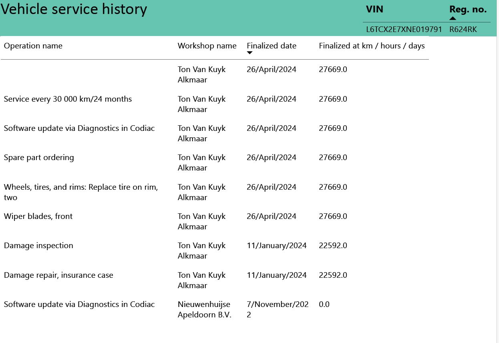Select the Wiper blades, front operation
Image resolution: width=499 pixels, height=343 pixels.
38,216
